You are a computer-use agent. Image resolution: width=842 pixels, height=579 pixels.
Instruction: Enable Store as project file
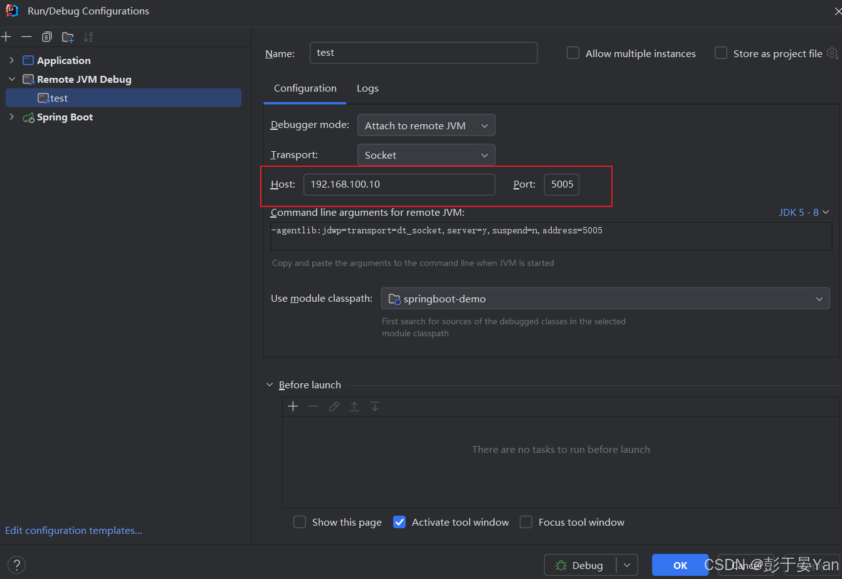pyautogui.click(x=721, y=53)
